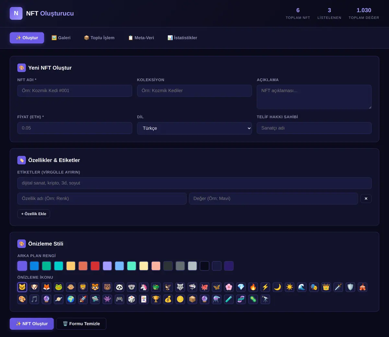View the İstatistikler tab

[182, 38]
